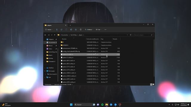Select the options.MP.3.codhq.cst file

(x=90, y=82)
